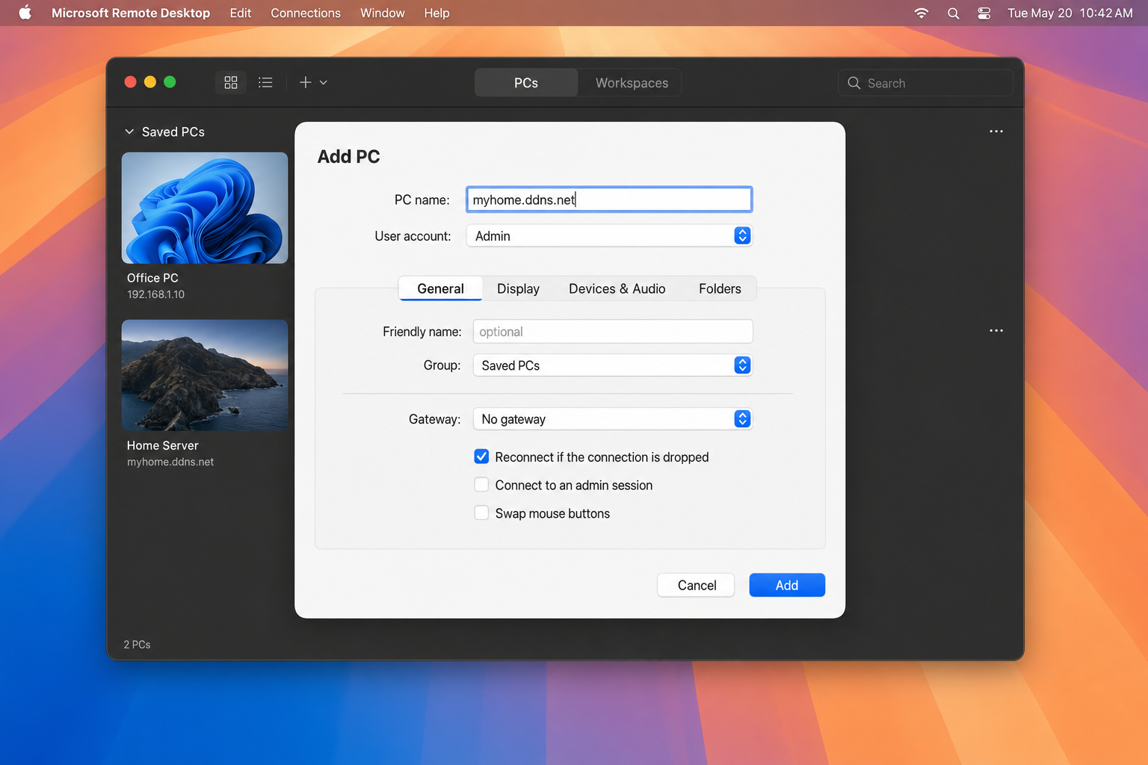Screen dimensions: 1148x765
Task: Open the Edit menu
Action: point(241,13)
